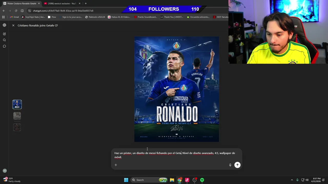Open the SoyChipiii Stats bookmark
The height and width of the screenshot is (184, 328).
33,17
